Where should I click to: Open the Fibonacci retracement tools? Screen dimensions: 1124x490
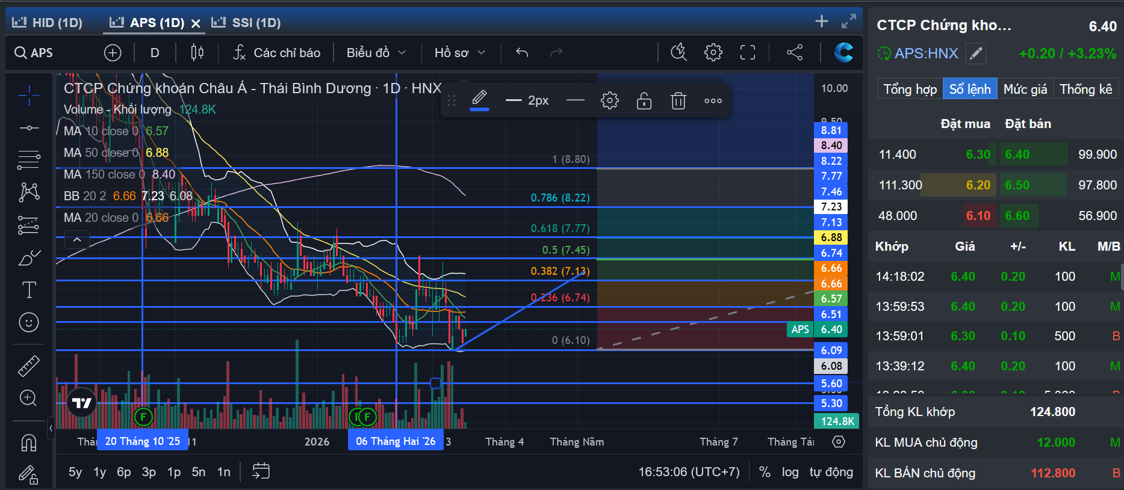pyautogui.click(x=29, y=160)
